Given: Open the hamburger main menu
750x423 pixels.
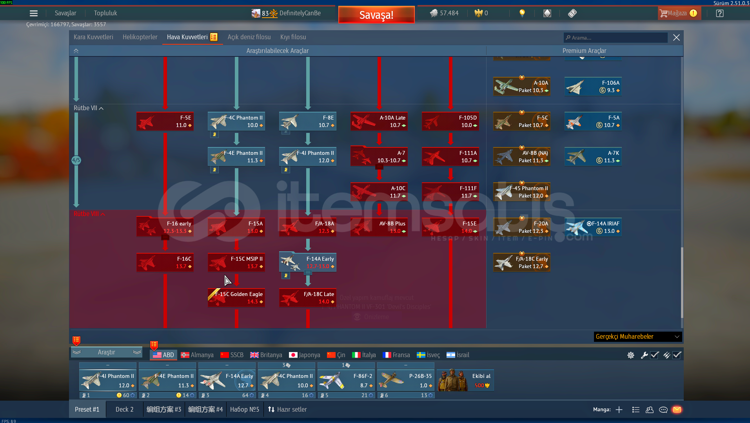Looking at the screenshot, I should click(x=34, y=13).
